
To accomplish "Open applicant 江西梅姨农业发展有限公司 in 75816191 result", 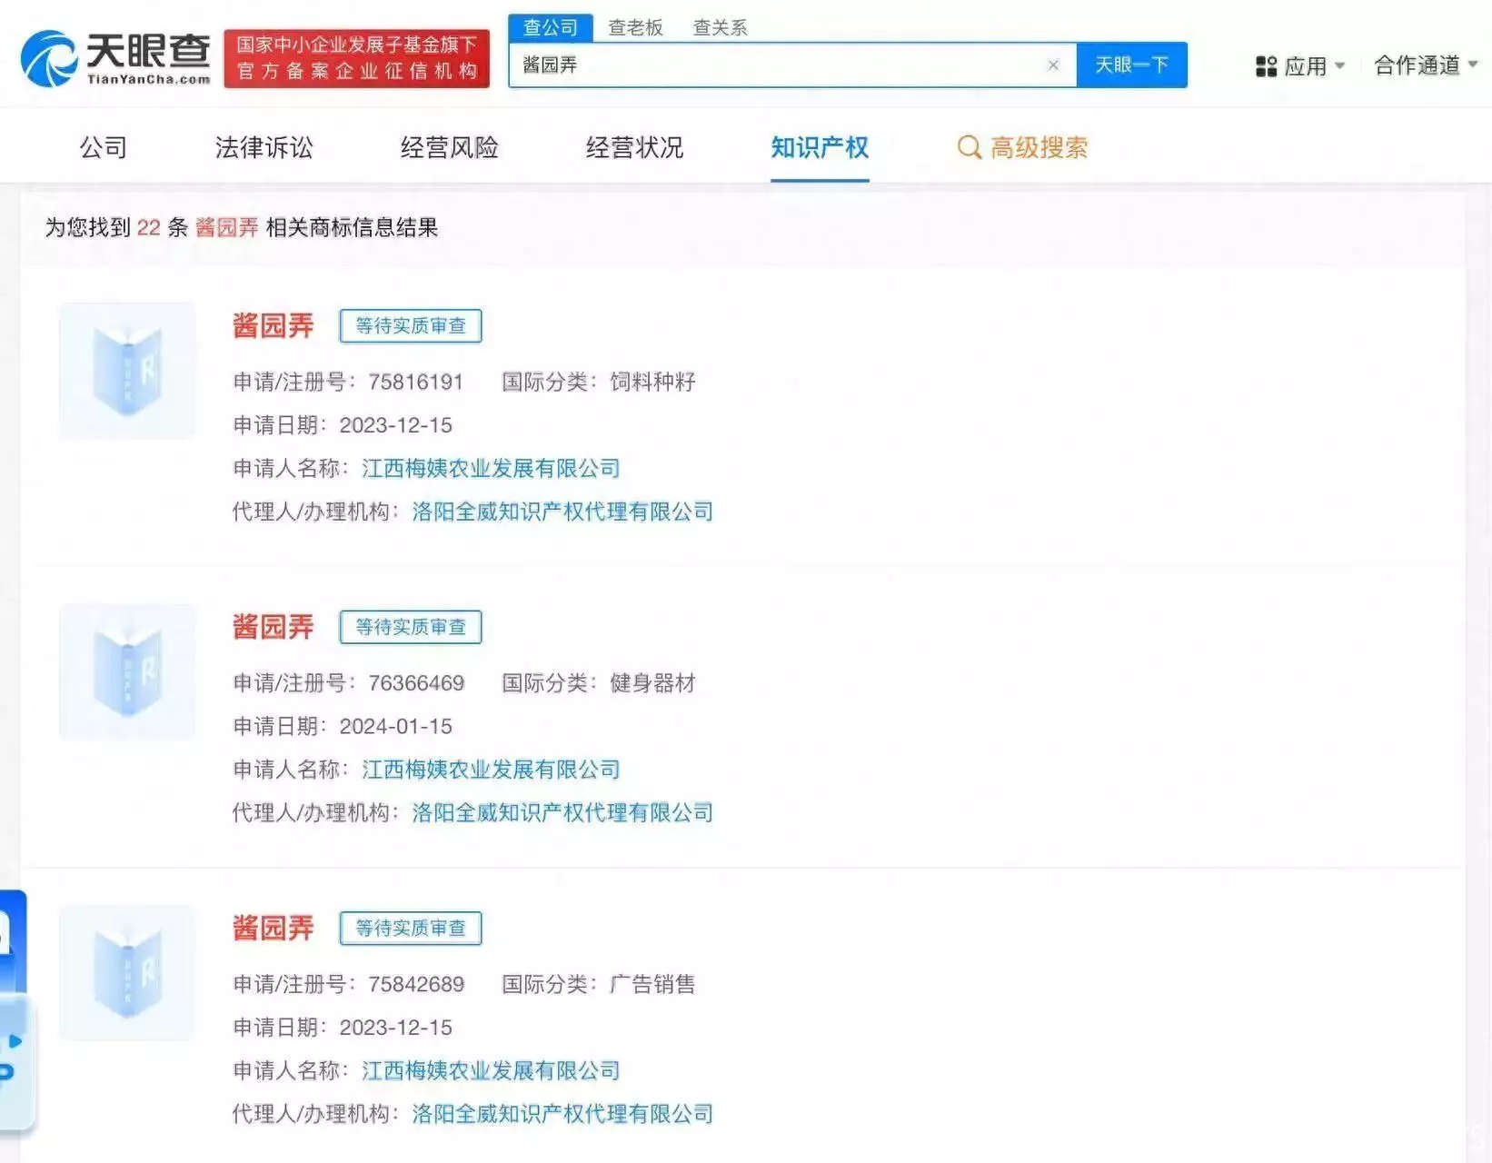I will [x=491, y=468].
